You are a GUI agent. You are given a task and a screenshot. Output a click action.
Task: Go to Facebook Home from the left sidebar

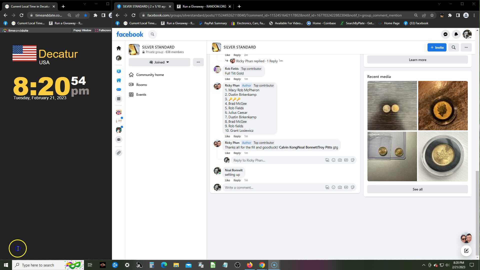pyautogui.click(x=119, y=48)
